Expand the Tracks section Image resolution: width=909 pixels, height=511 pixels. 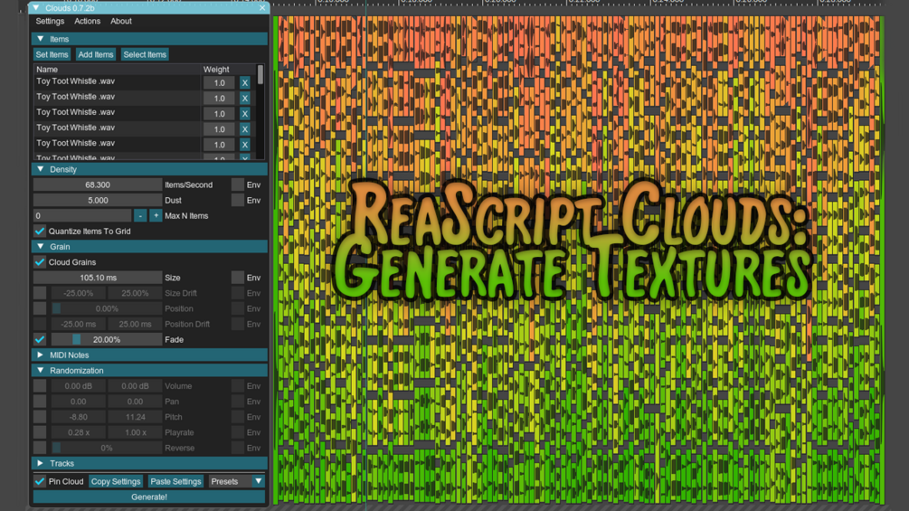[x=40, y=463]
